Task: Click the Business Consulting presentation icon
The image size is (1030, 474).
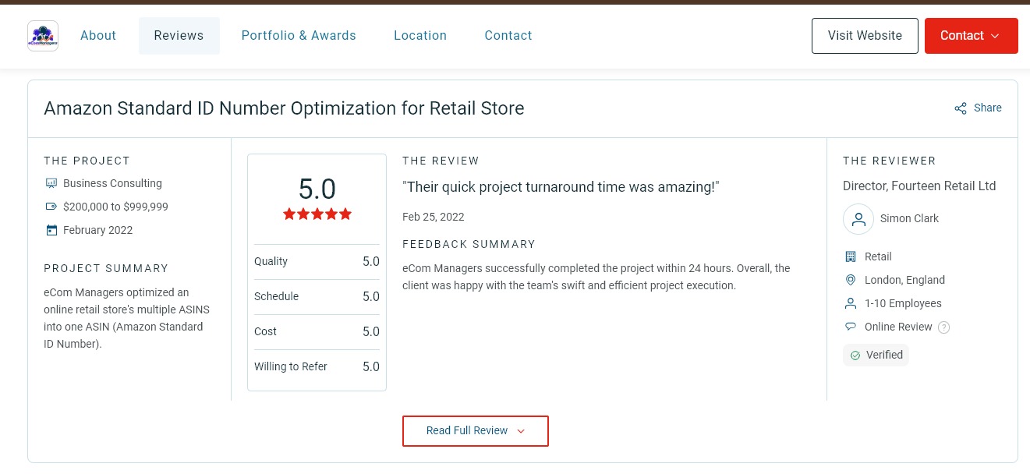Action: coord(51,183)
